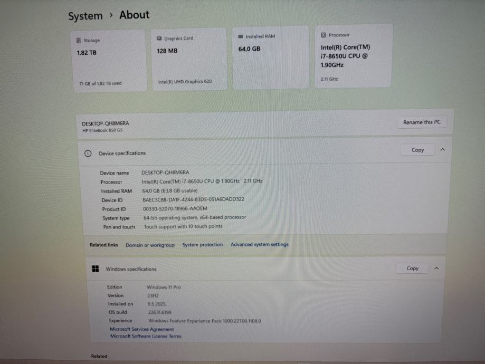Copy the Device specifications

coord(417,150)
